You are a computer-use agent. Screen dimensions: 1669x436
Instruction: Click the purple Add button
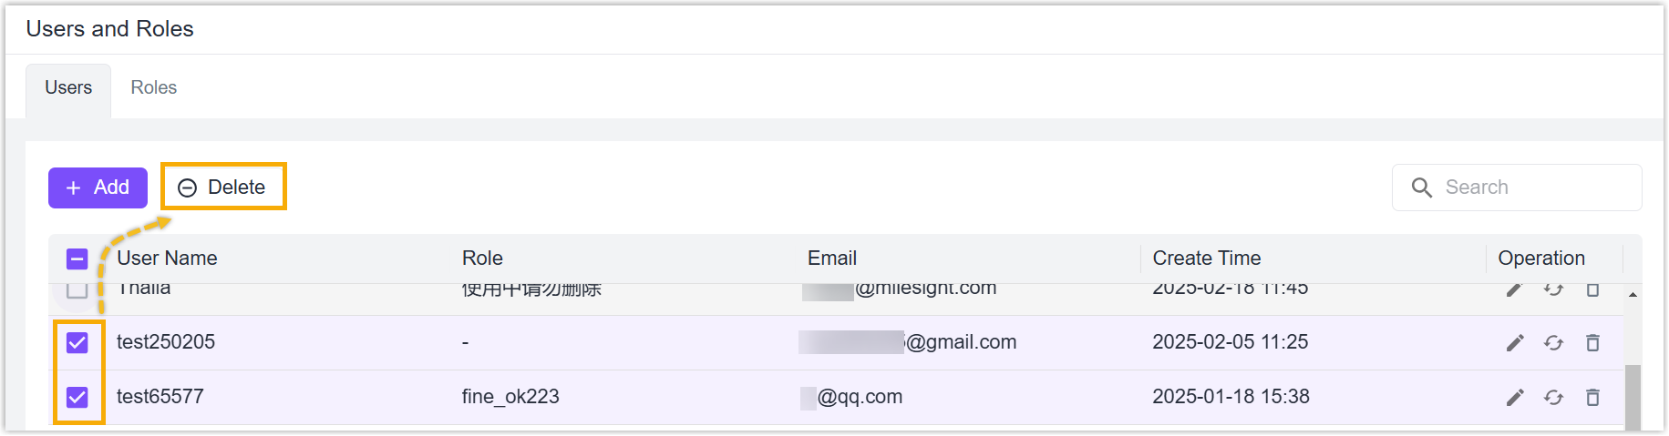click(x=98, y=188)
